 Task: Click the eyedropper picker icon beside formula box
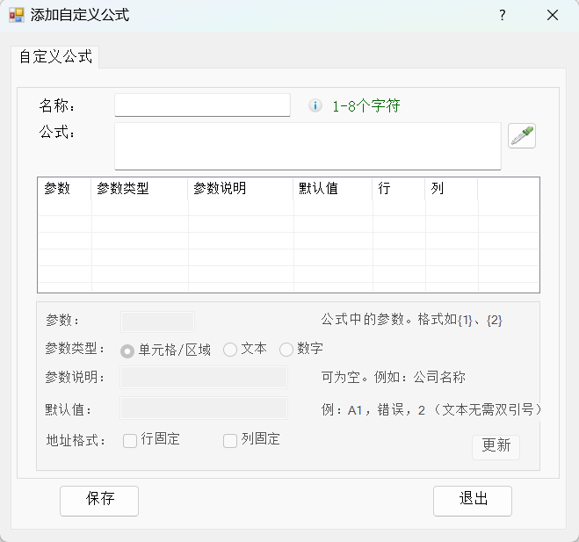[x=522, y=136]
